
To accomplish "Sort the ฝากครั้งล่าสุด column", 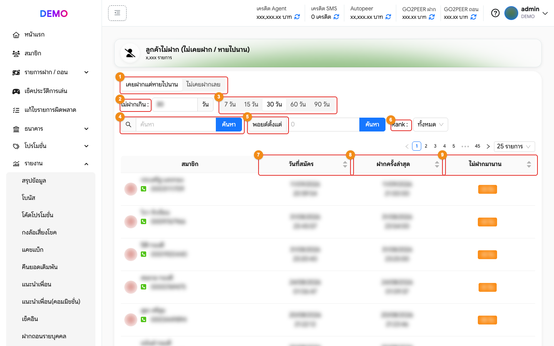I will coord(437,165).
